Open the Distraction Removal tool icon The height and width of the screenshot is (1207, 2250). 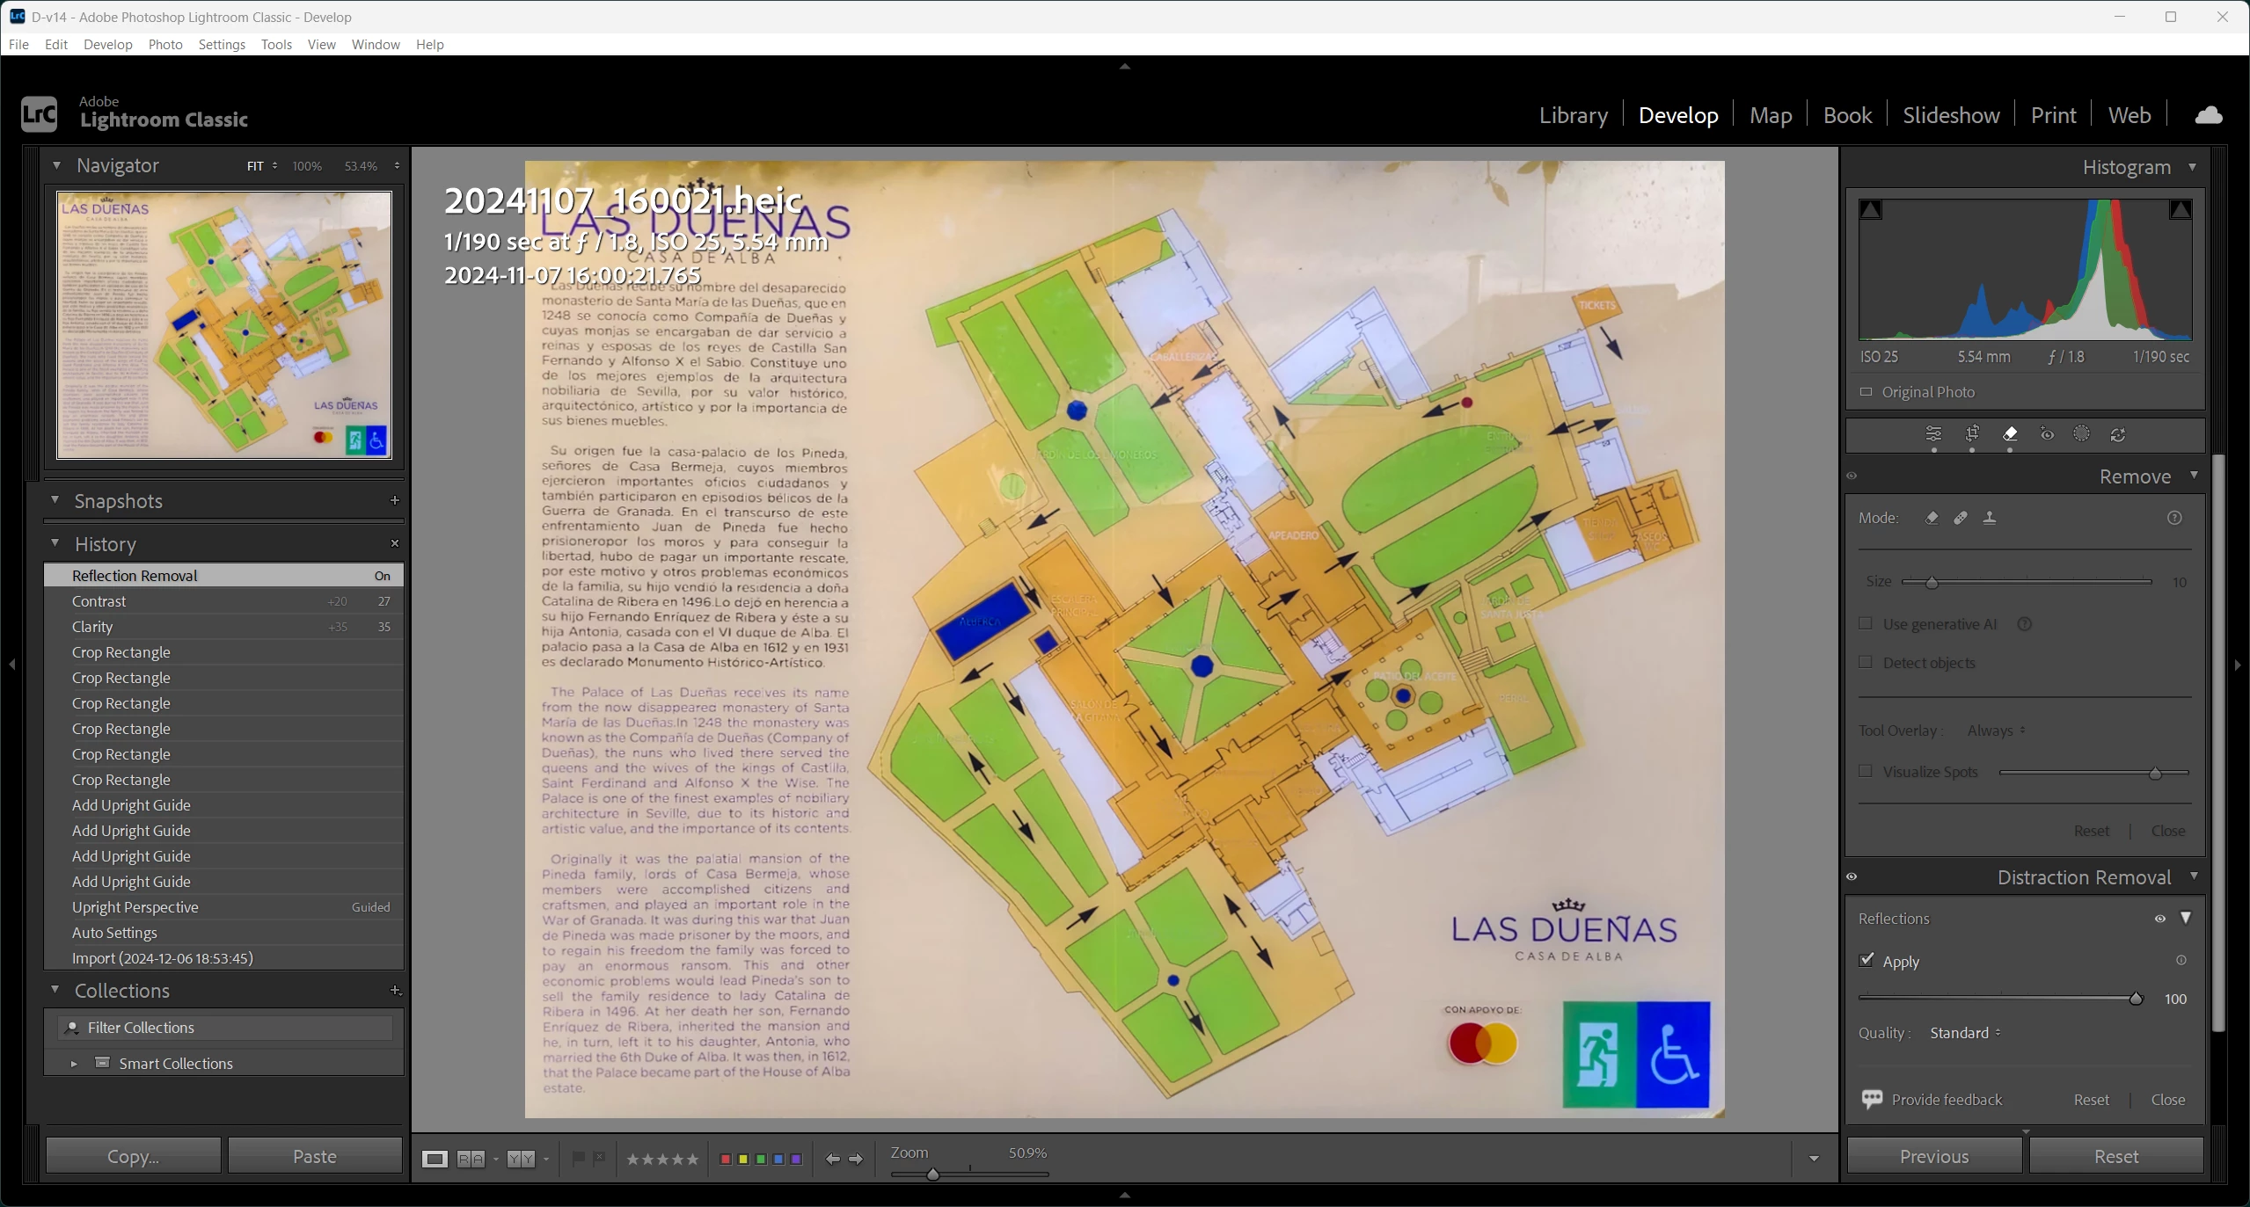coord(2118,434)
